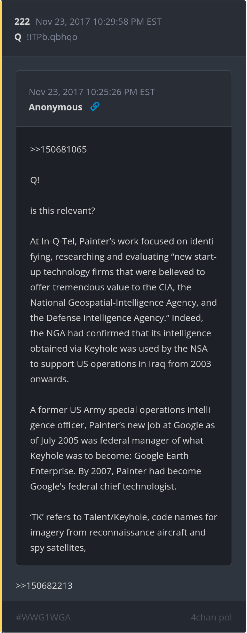
Task: Click the 4chan pol source label
Action: (211, 617)
